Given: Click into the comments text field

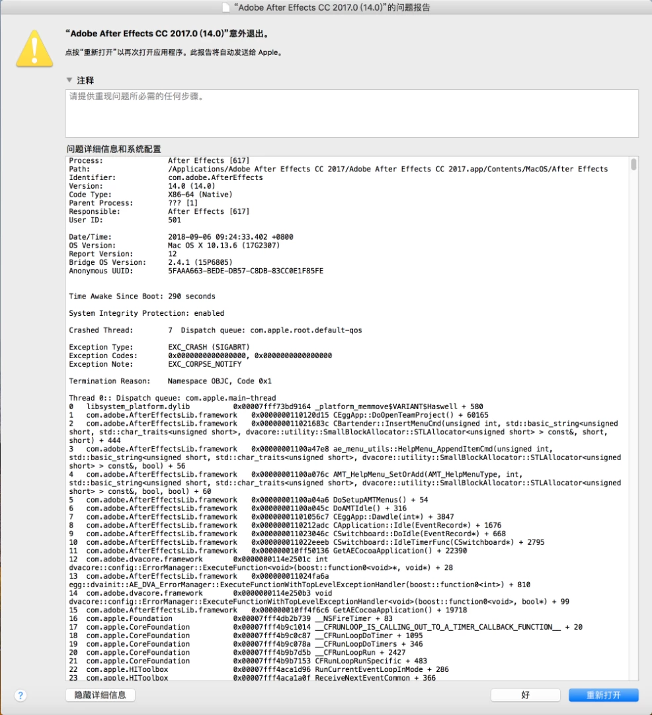Looking at the screenshot, I should [x=352, y=113].
